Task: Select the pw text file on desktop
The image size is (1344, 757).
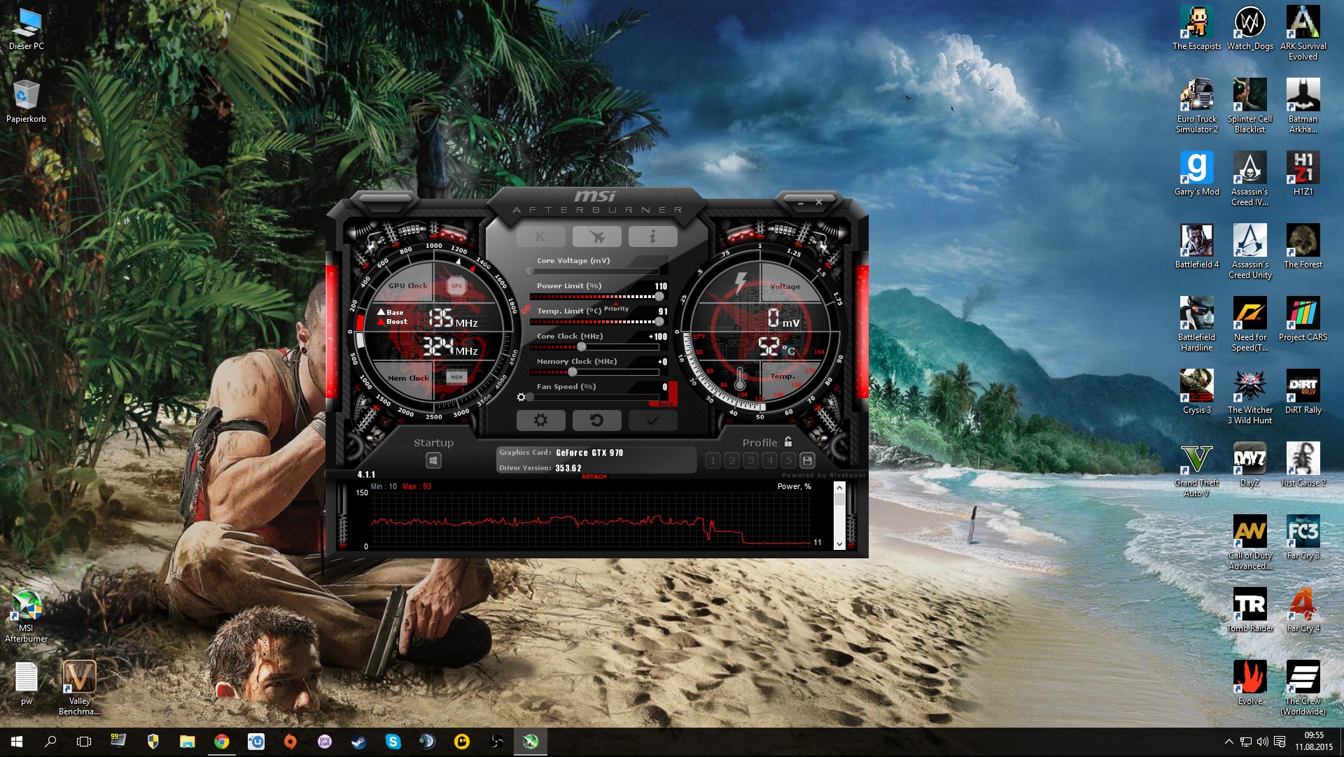Action: [26, 683]
